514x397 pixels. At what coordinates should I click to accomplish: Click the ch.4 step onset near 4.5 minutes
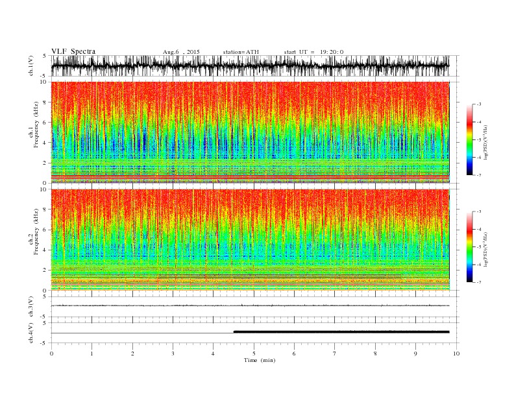(x=234, y=332)
